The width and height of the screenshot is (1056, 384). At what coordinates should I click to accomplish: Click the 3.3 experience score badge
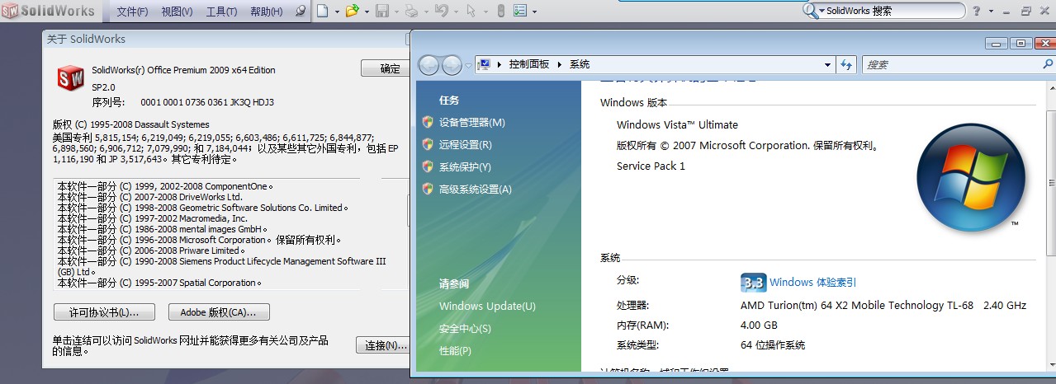click(753, 282)
